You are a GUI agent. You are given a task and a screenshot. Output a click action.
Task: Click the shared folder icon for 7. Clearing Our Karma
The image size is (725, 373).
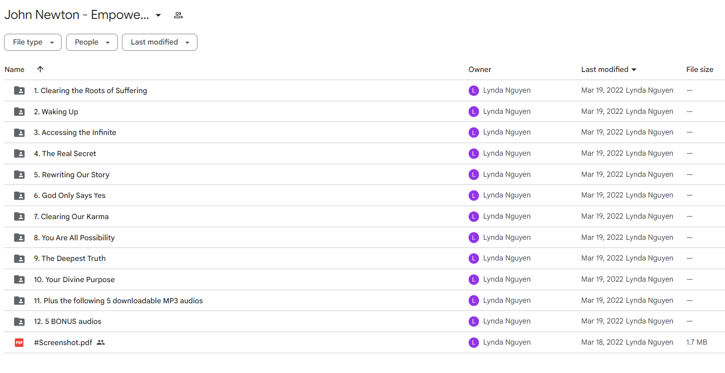(19, 216)
